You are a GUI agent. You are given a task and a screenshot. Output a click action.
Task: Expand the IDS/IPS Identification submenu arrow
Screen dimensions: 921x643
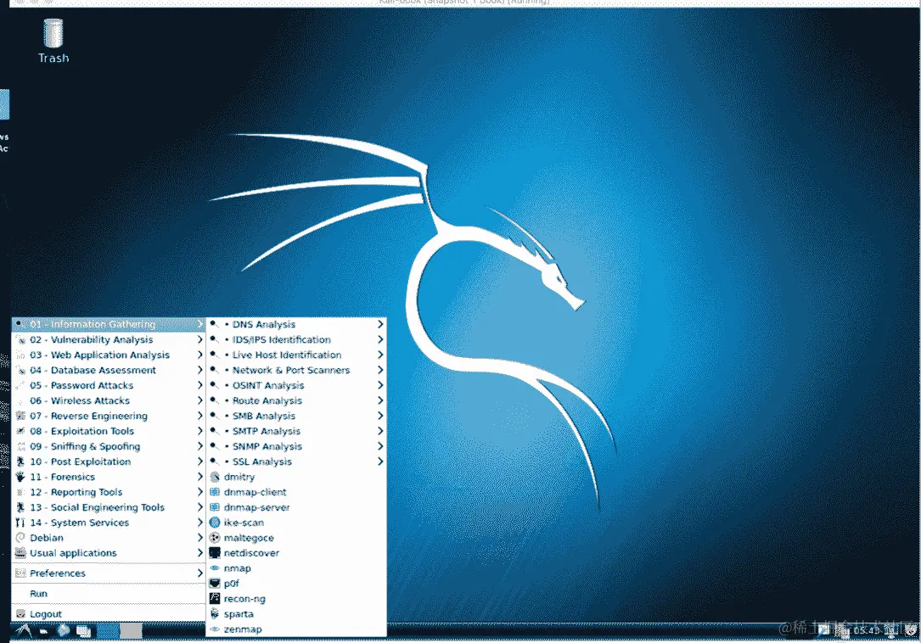coord(380,339)
